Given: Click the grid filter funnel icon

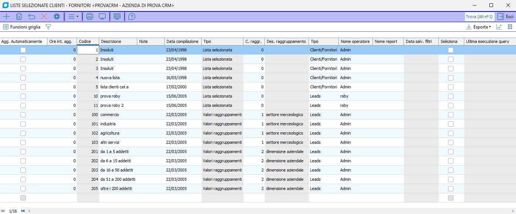Looking at the screenshot, I should click(x=48, y=27).
